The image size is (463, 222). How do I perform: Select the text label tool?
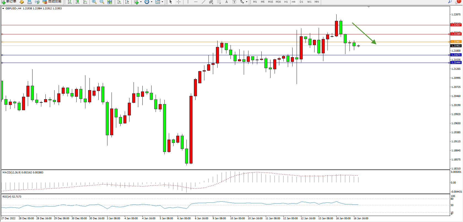click(x=234, y=2)
